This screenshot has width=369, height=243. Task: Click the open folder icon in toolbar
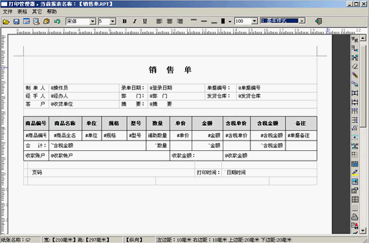point(6,21)
